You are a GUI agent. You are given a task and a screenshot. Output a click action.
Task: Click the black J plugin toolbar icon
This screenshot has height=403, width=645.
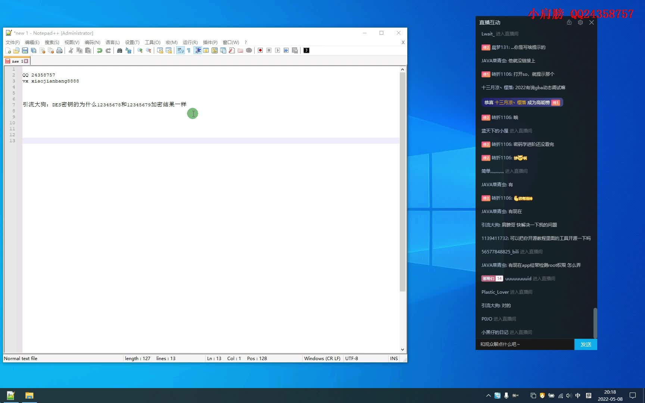(306, 50)
